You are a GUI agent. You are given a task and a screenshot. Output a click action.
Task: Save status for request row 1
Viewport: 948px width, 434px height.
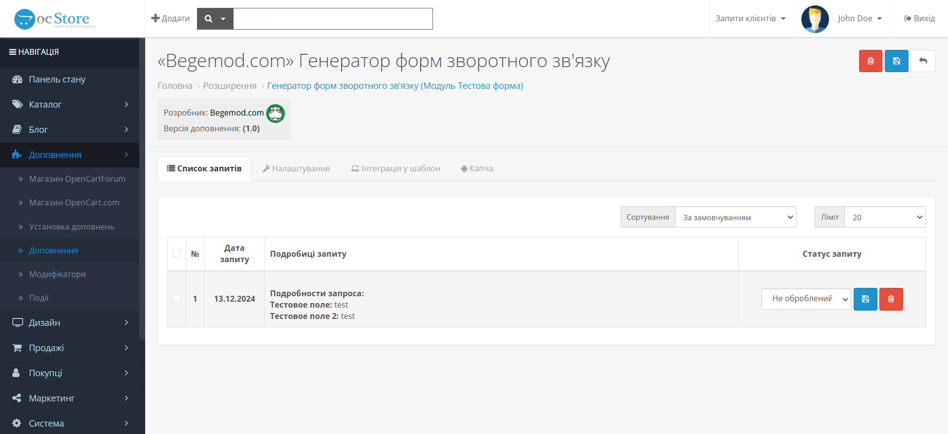click(865, 299)
